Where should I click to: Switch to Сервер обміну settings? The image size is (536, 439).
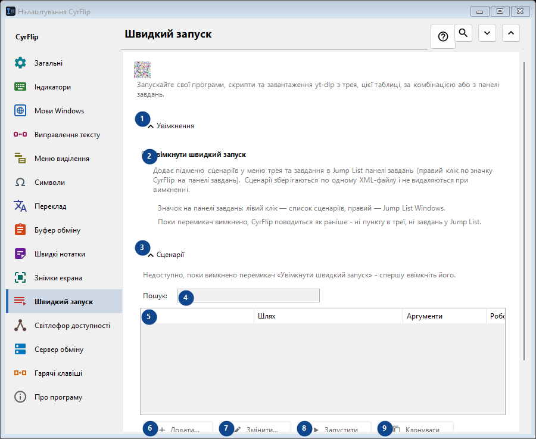tap(64, 350)
